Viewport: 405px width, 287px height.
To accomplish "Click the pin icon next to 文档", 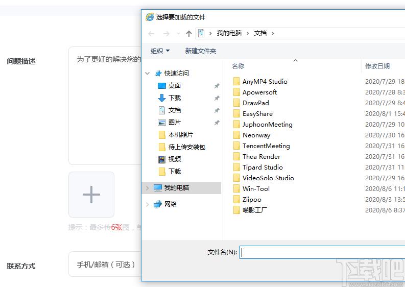I will (x=217, y=110).
